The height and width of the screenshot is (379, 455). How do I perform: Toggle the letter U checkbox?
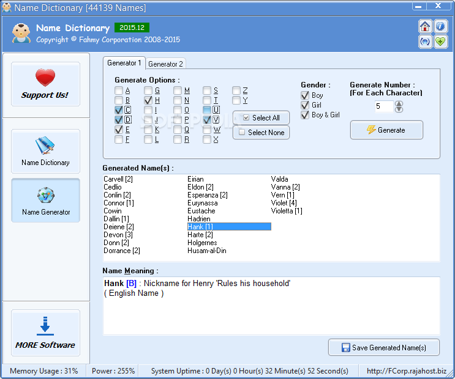pos(207,110)
